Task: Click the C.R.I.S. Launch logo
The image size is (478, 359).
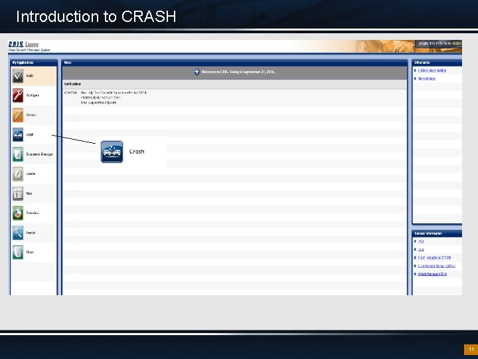Action: (x=29, y=46)
